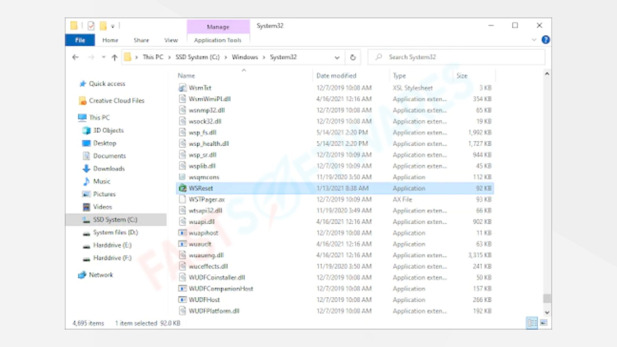
Task: Switch to the Share ribbon tab
Action: click(141, 40)
